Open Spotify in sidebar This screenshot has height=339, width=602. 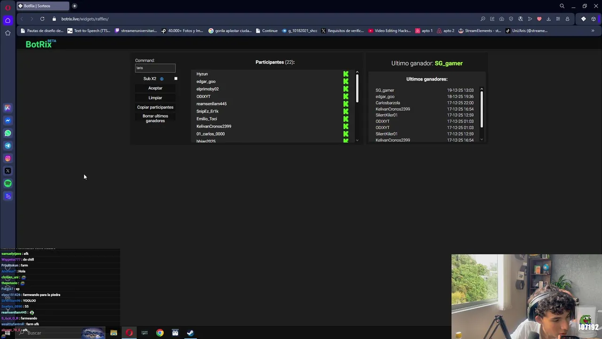click(x=8, y=184)
